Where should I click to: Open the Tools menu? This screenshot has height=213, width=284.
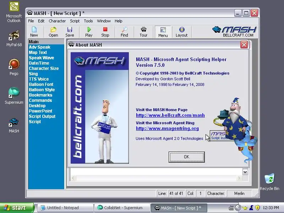point(88,21)
